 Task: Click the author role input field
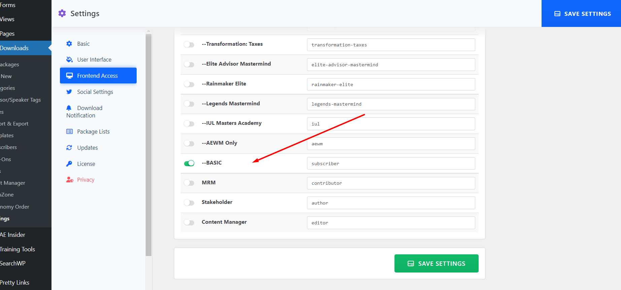click(x=391, y=203)
